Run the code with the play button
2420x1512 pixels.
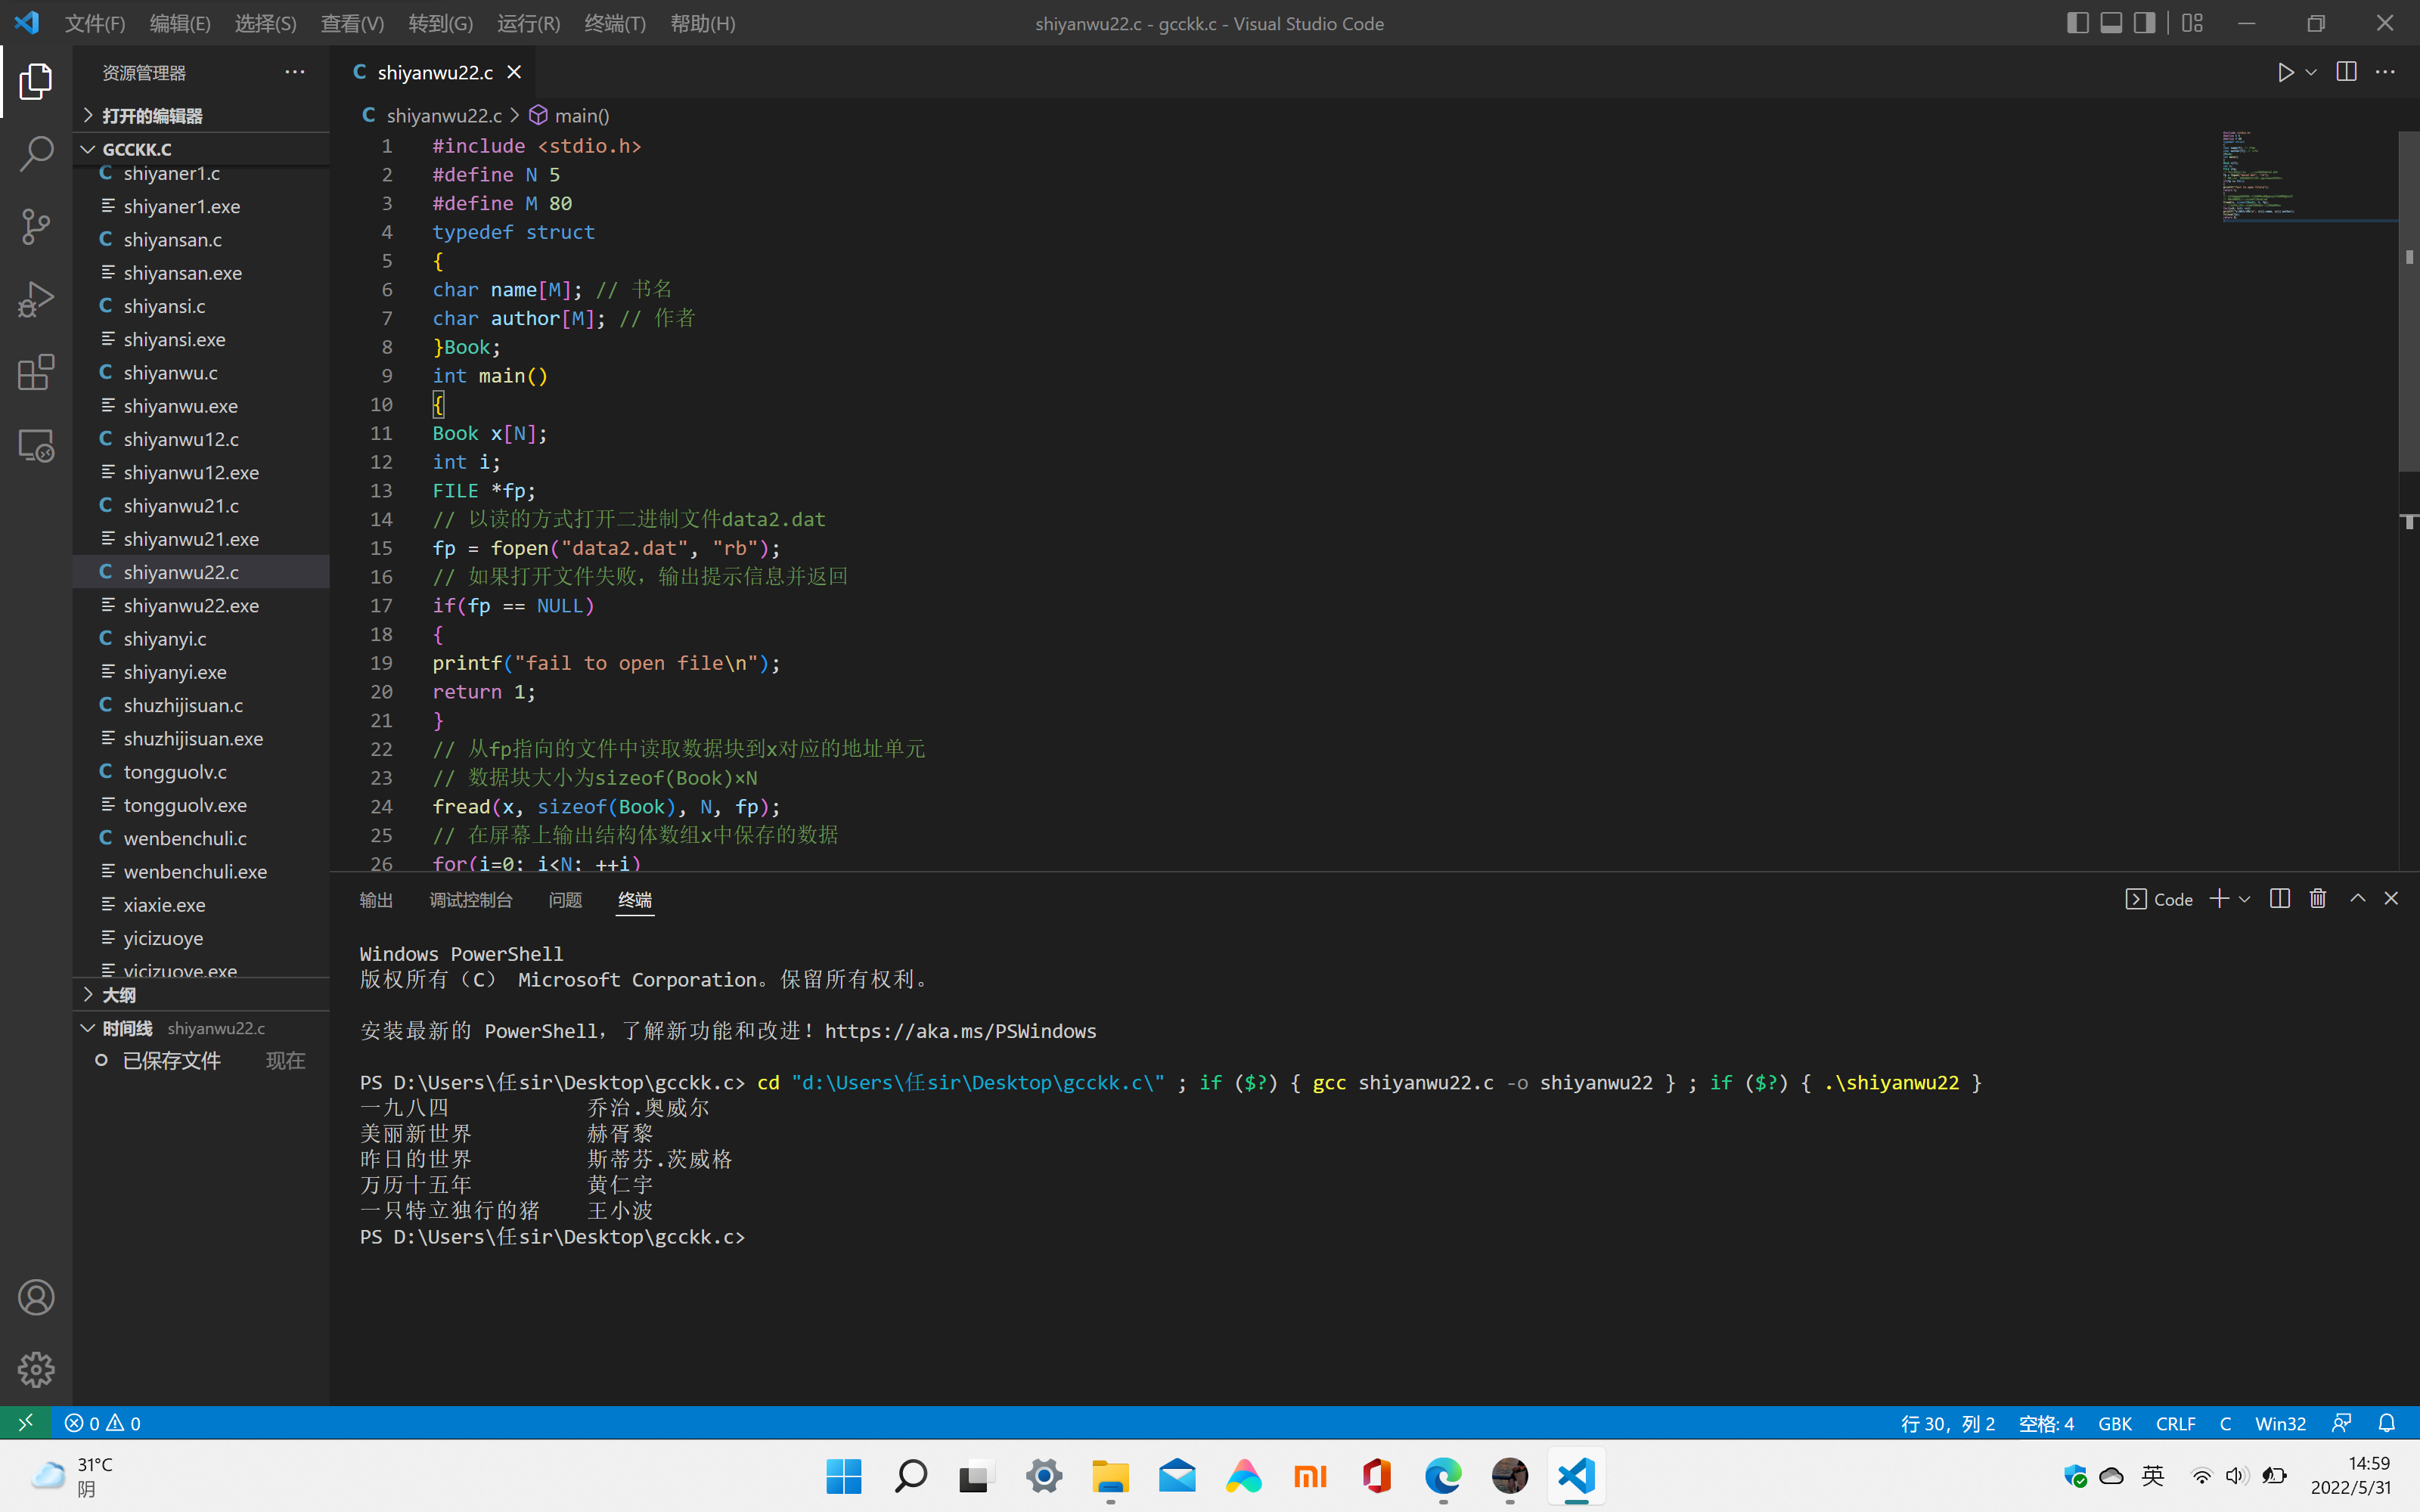point(2285,72)
